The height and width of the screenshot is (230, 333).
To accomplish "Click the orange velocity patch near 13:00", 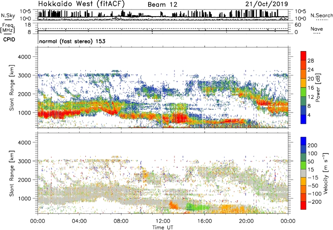I will click(x=174, y=205).
